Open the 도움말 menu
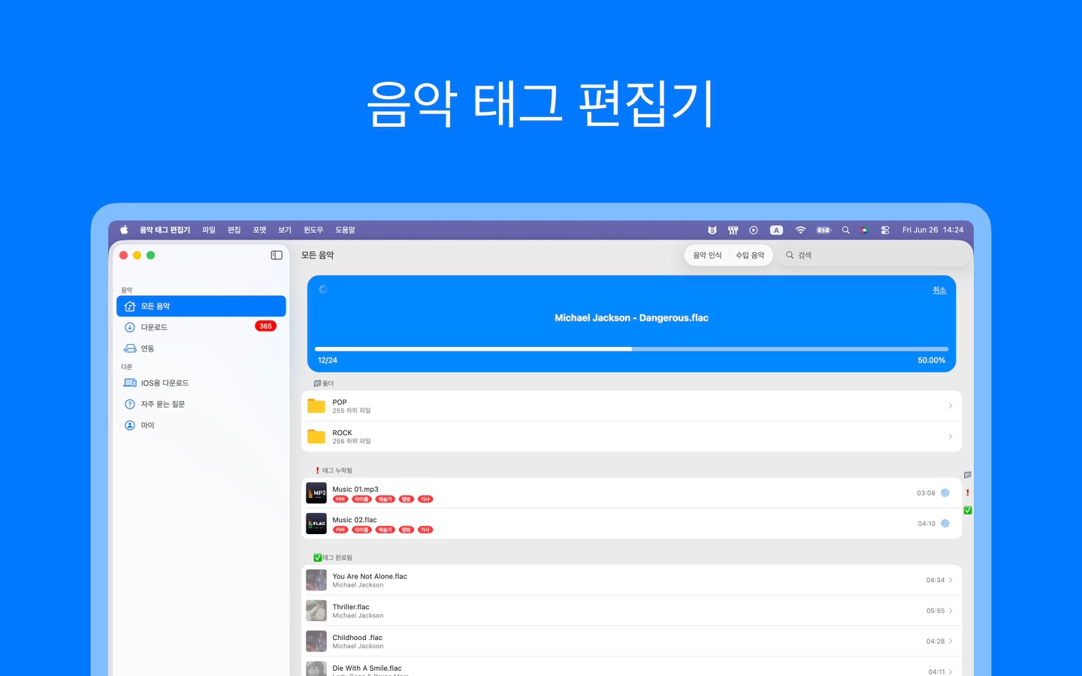Viewport: 1082px width, 676px height. pyautogui.click(x=345, y=231)
